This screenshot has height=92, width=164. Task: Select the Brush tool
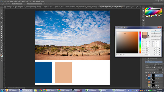[2, 24]
